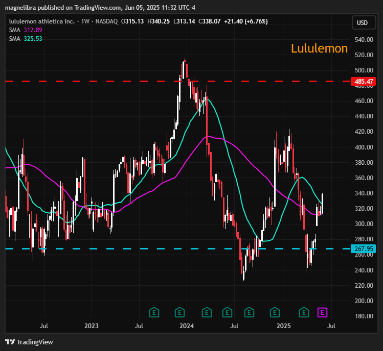Screen dimensions: 383x351
Task: Click the 500.00 price axis label
Action: coord(364,70)
